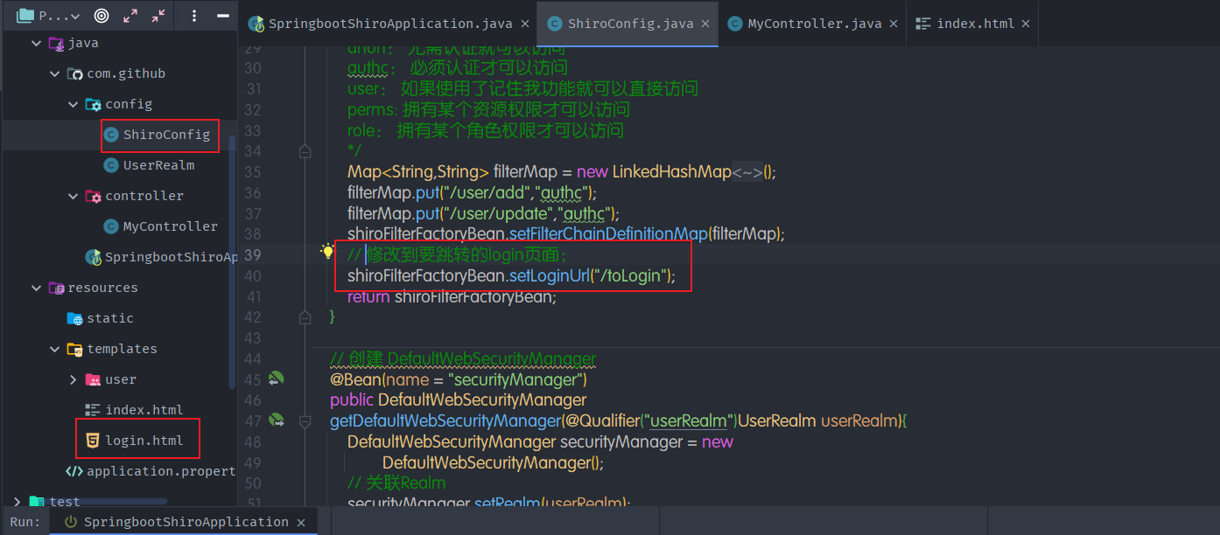The height and width of the screenshot is (535, 1220).
Task: Click the Collapse All arrows icon
Action: coord(158,16)
